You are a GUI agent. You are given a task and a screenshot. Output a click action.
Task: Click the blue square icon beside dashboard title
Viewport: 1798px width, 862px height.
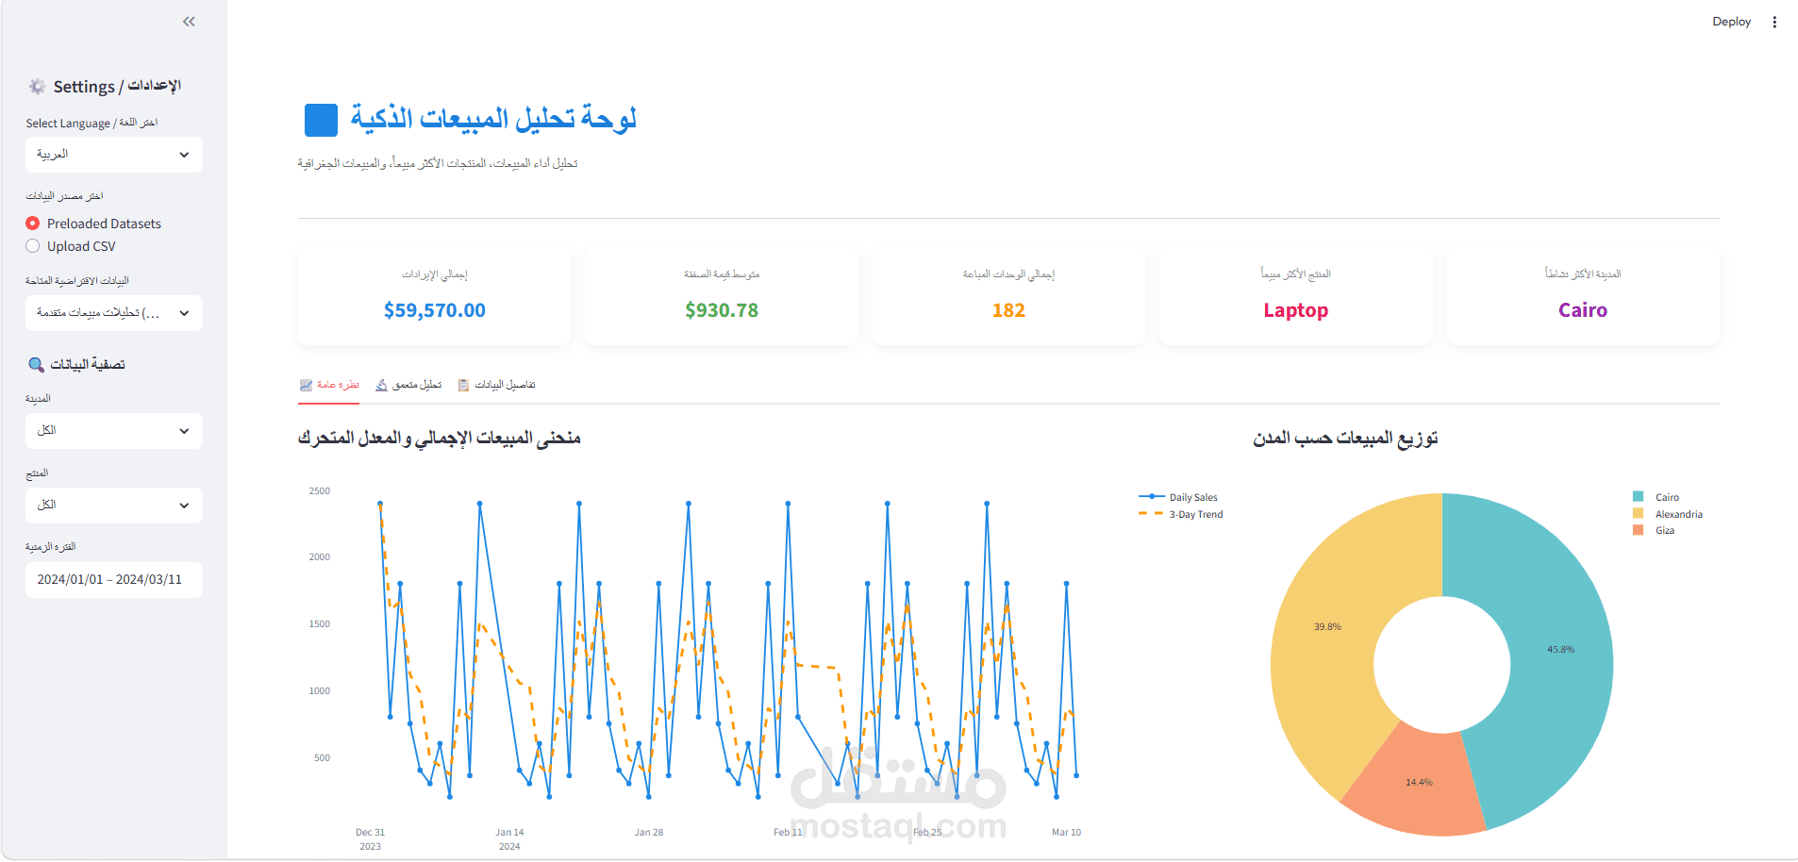click(321, 120)
